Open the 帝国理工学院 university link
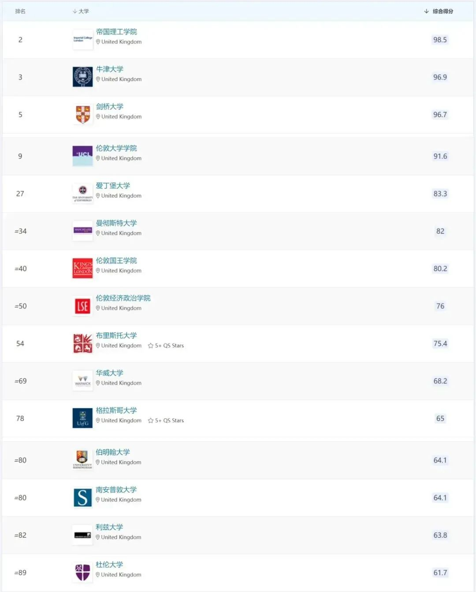 (116, 32)
